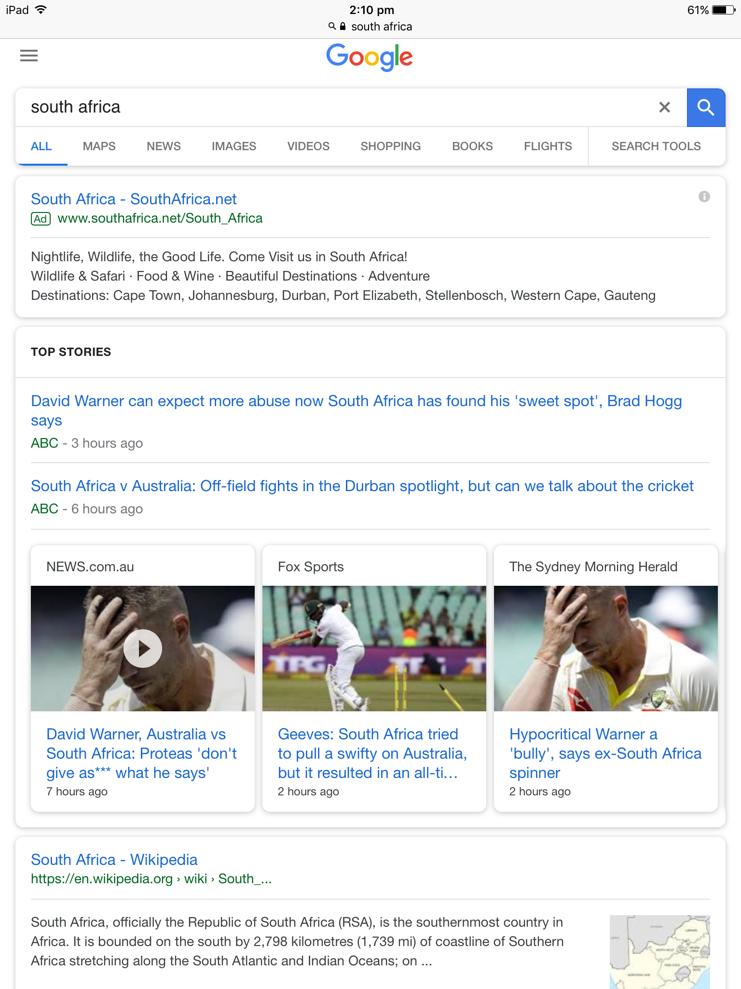Select the ALL results tab
This screenshot has height=989, width=741.
coord(41,146)
